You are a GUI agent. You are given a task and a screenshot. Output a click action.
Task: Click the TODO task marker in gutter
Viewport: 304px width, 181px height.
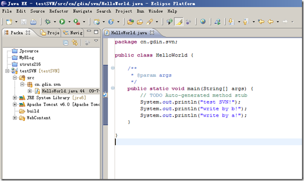105,95
